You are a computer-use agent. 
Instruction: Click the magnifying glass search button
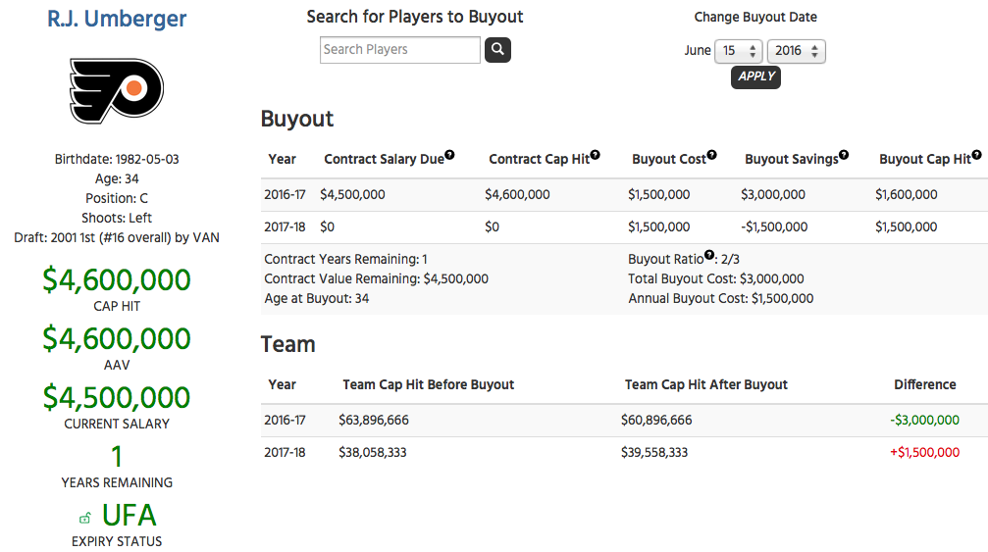497,50
